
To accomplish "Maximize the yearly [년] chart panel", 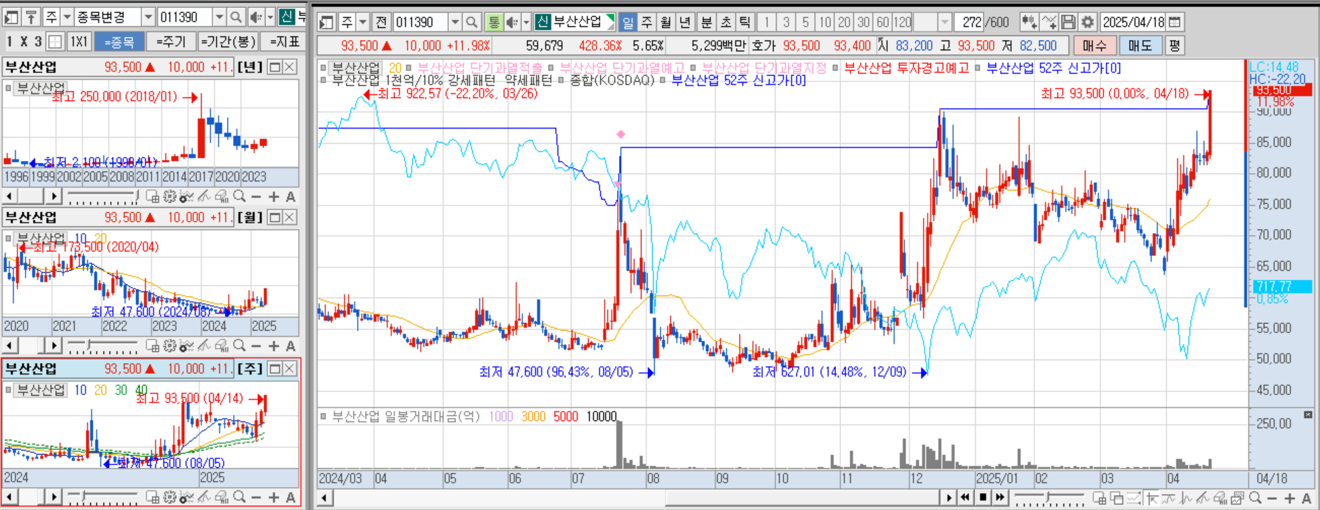I will 275,66.
